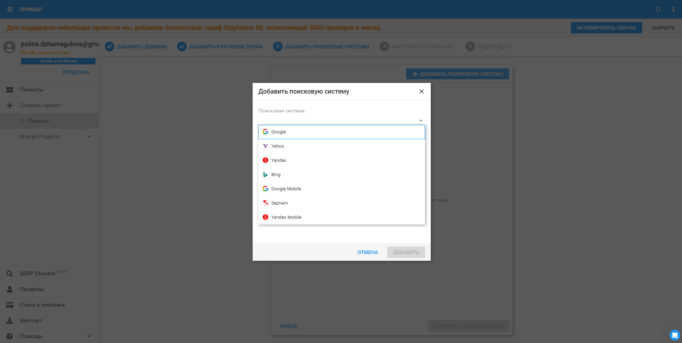Go to step ДОБАВИТЬ ДОМЕНЫ
This screenshot has width=682, height=343.
tap(136, 47)
